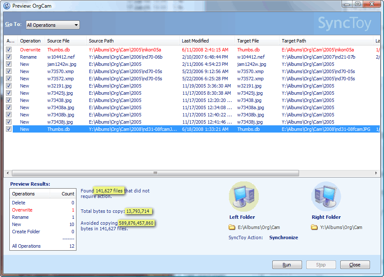Click the Right Folder computer icon
The width and height of the screenshot is (384, 277).
click(326, 196)
